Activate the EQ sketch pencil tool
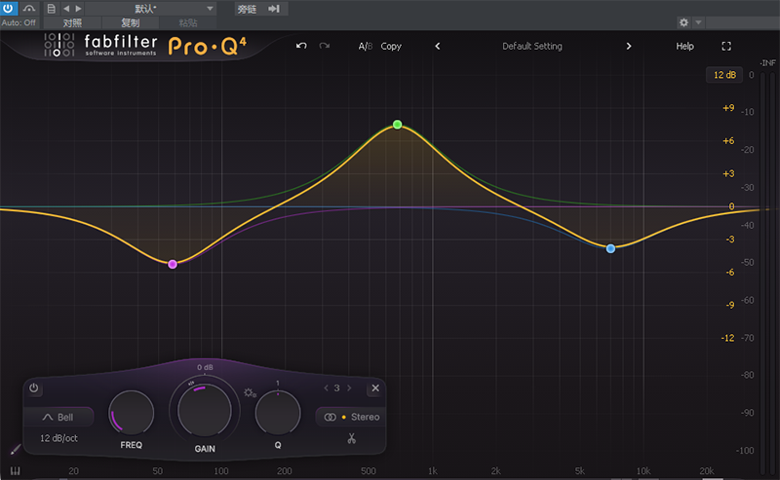This screenshot has width=780, height=480. point(16,450)
